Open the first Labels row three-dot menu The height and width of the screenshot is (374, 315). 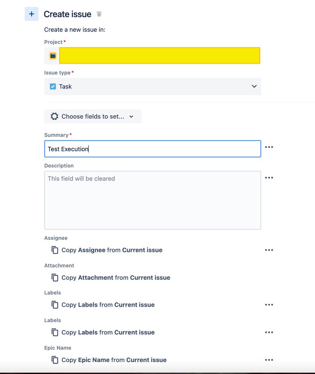click(269, 305)
